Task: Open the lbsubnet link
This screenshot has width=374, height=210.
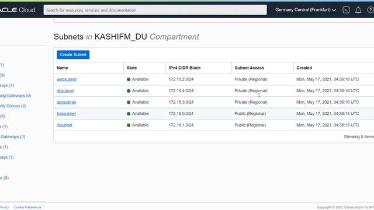Action: click(64, 125)
